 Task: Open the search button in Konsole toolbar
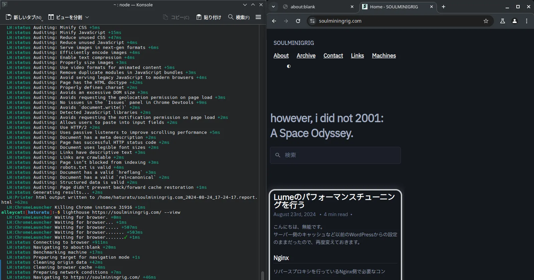click(239, 17)
